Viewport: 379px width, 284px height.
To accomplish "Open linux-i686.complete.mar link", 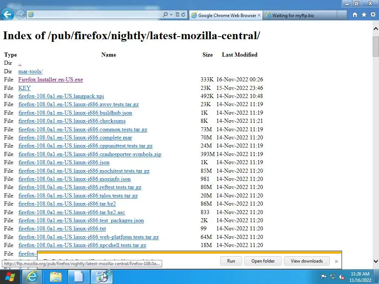I will (x=75, y=138).
